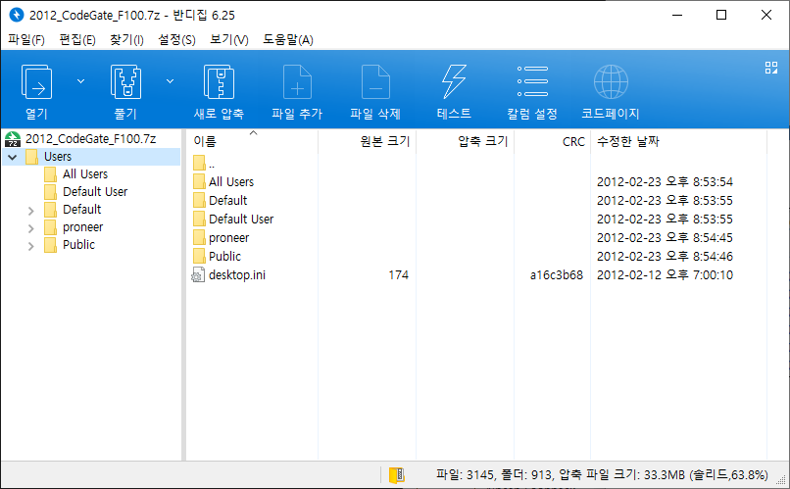
Task: Click the 7z archive icon in the tree
Action: point(13,139)
